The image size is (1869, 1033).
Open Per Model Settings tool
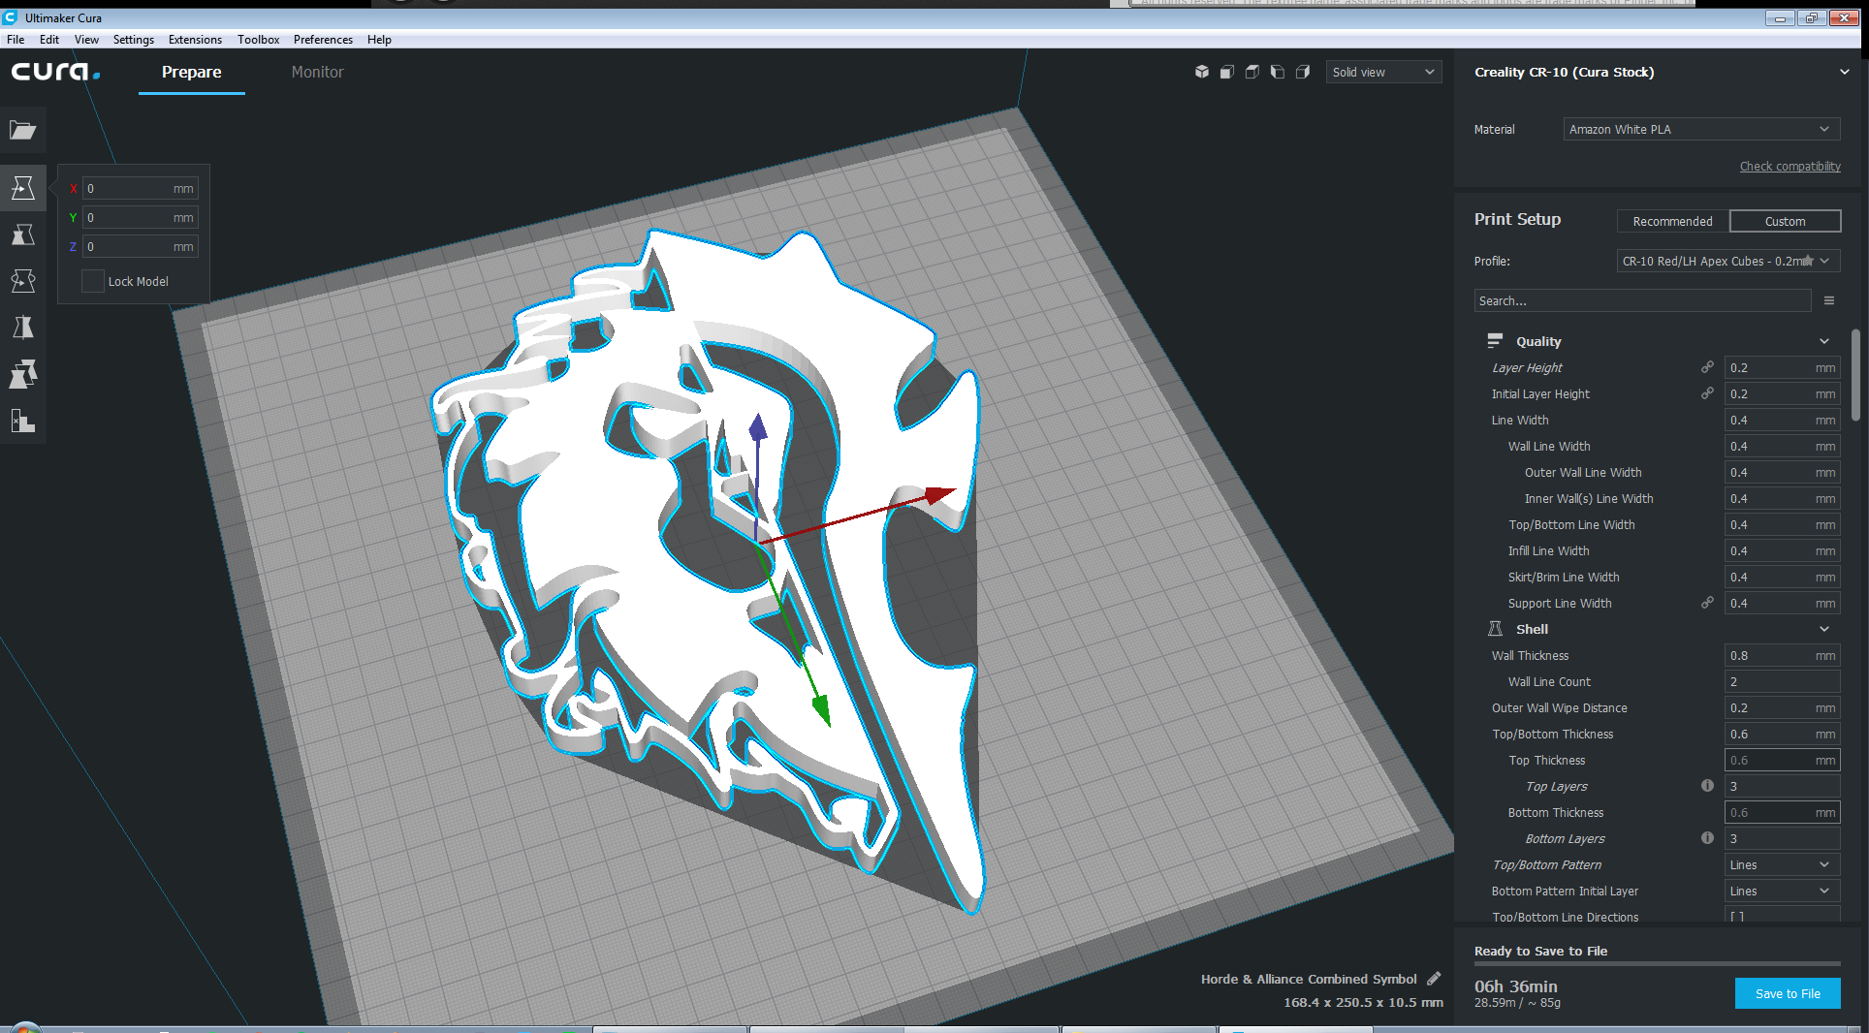[x=23, y=374]
